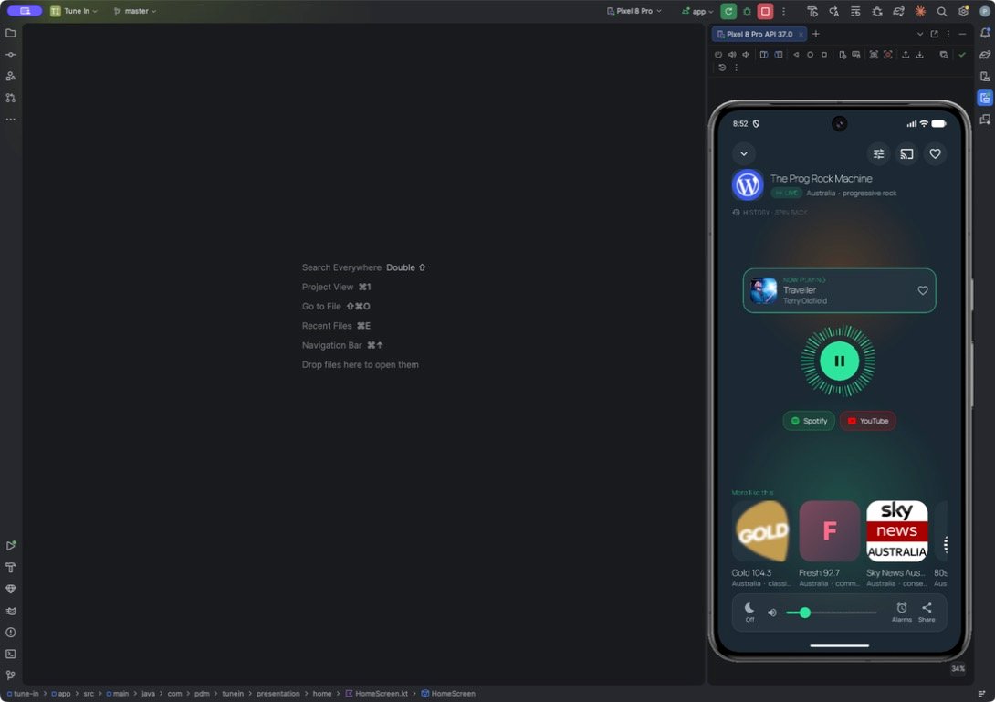Click the orange Gemini spark icon
Screen dimensions: 995x702
tap(920, 11)
